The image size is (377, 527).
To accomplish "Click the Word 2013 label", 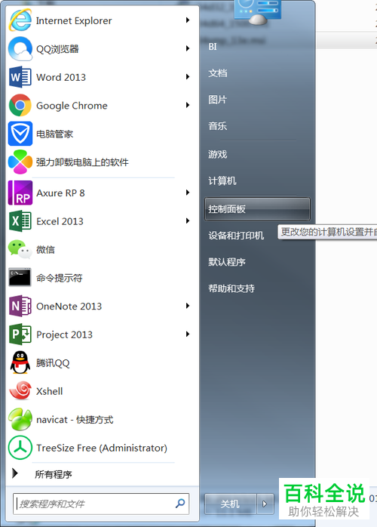I will coord(61,77).
